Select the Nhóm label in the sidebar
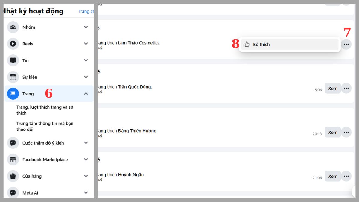Viewport: 359px width, 202px height. pyautogui.click(x=29, y=27)
